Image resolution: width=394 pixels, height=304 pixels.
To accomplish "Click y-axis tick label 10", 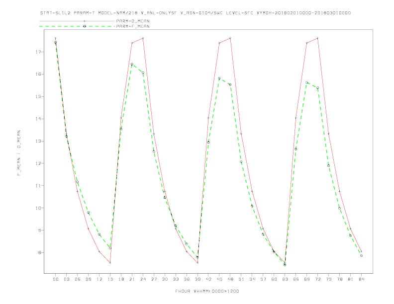I will (38, 208).
